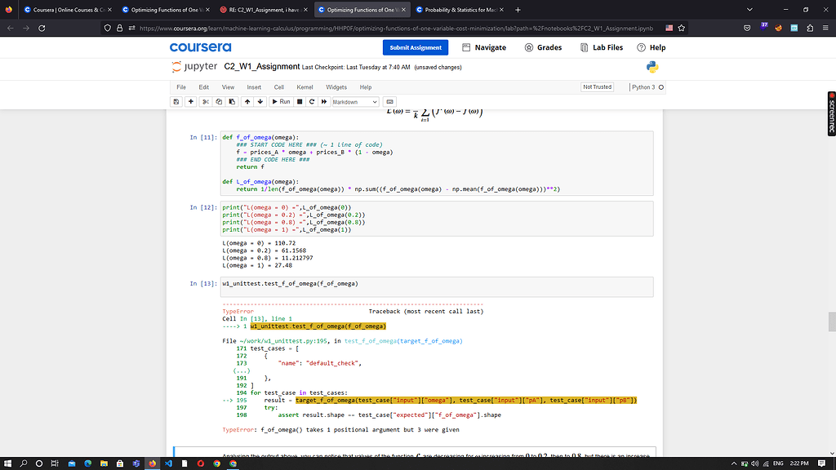Open the Markdown cell type dropdown
This screenshot has height=470, width=836.
pos(354,102)
